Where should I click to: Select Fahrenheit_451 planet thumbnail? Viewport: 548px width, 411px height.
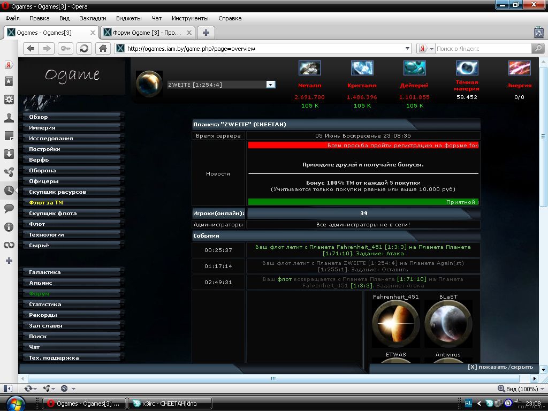click(x=395, y=323)
